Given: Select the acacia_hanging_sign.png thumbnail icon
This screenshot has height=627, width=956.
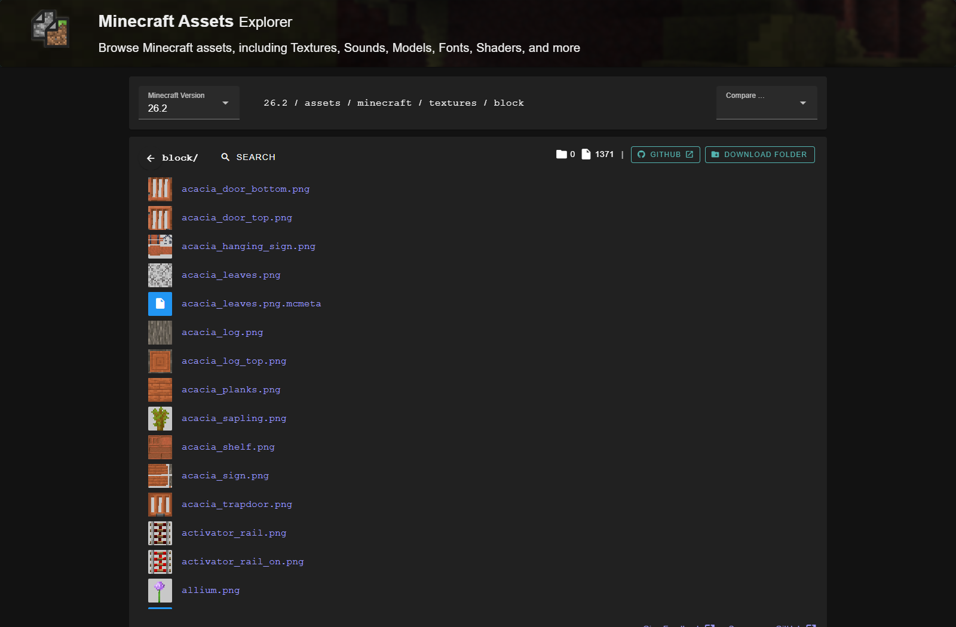Looking at the screenshot, I should (x=160, y=247).
